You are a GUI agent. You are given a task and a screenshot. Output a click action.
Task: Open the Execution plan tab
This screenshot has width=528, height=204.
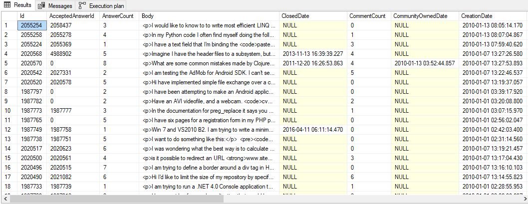tap(106, 6)
